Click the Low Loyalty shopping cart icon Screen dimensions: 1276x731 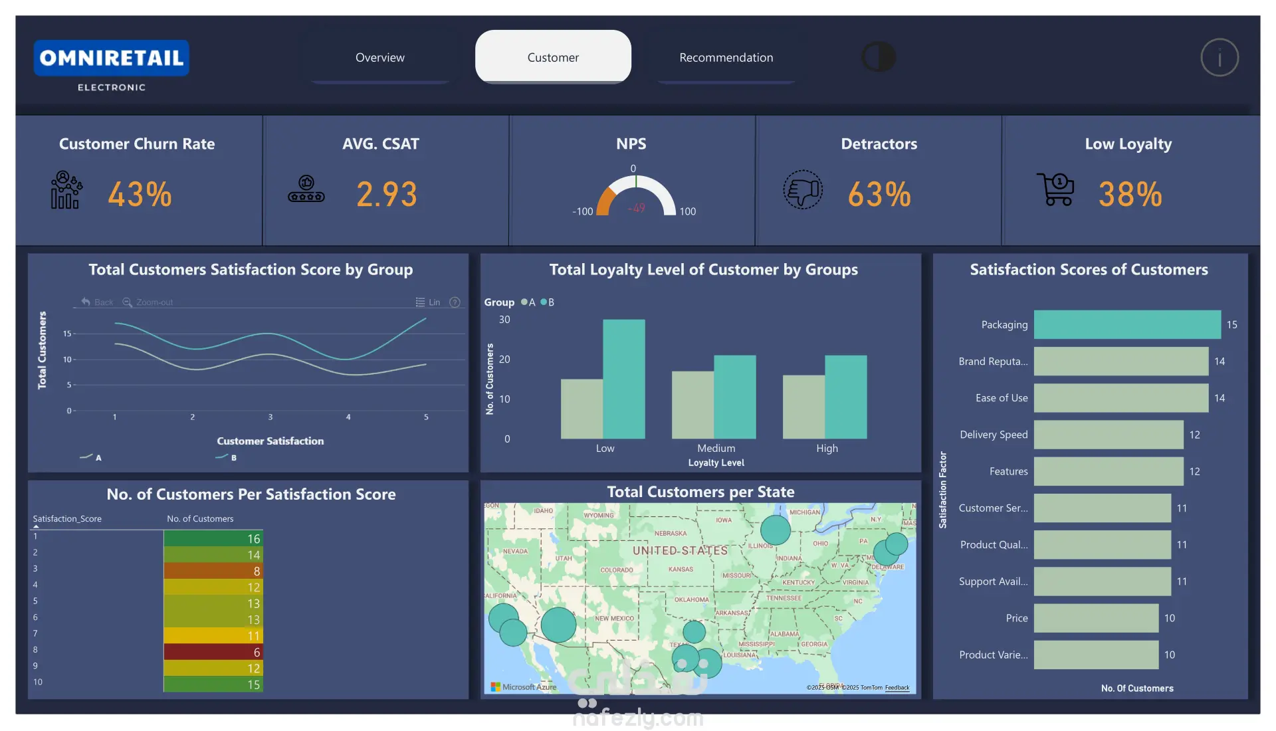(x=1055, y=190)
